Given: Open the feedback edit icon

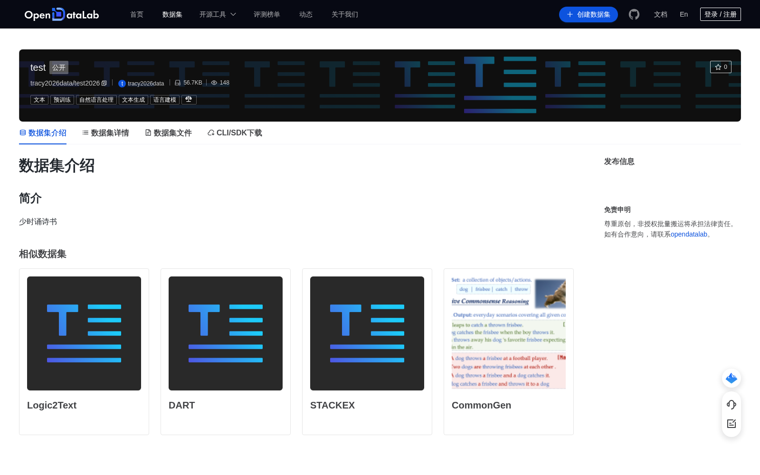Looking at the screenshot, I should pos(731,424).
